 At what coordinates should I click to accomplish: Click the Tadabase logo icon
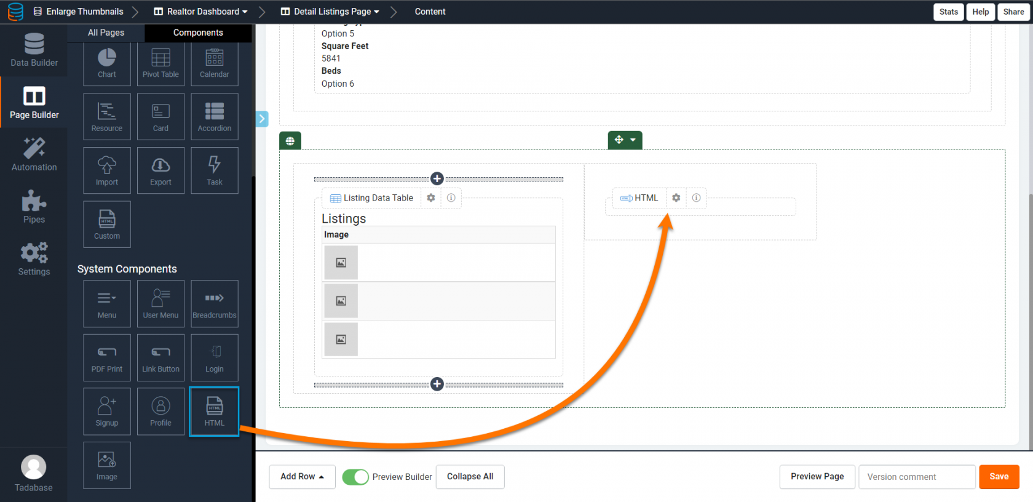(15, 12)
